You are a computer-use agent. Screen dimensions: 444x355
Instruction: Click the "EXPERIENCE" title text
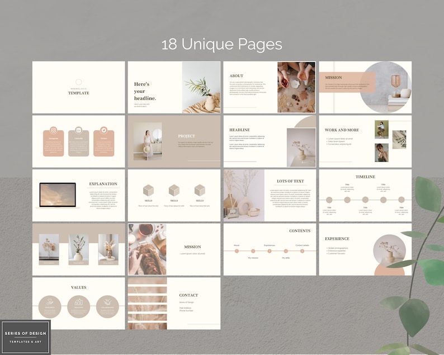337,239
